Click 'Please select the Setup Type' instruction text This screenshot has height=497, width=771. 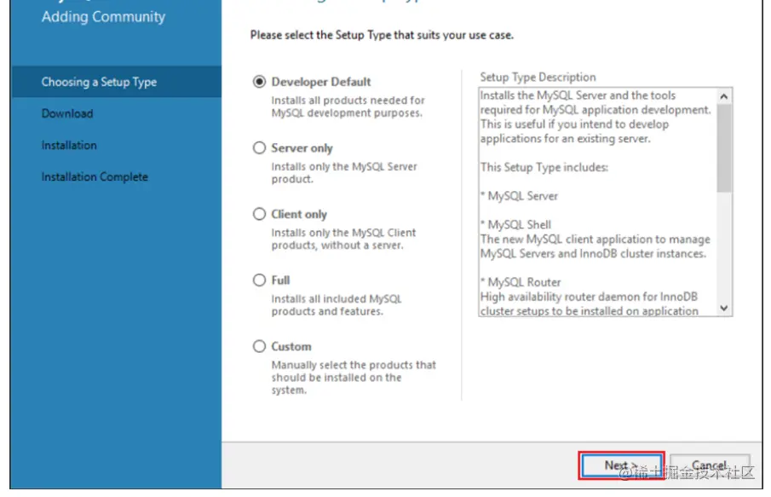(382, 36)
